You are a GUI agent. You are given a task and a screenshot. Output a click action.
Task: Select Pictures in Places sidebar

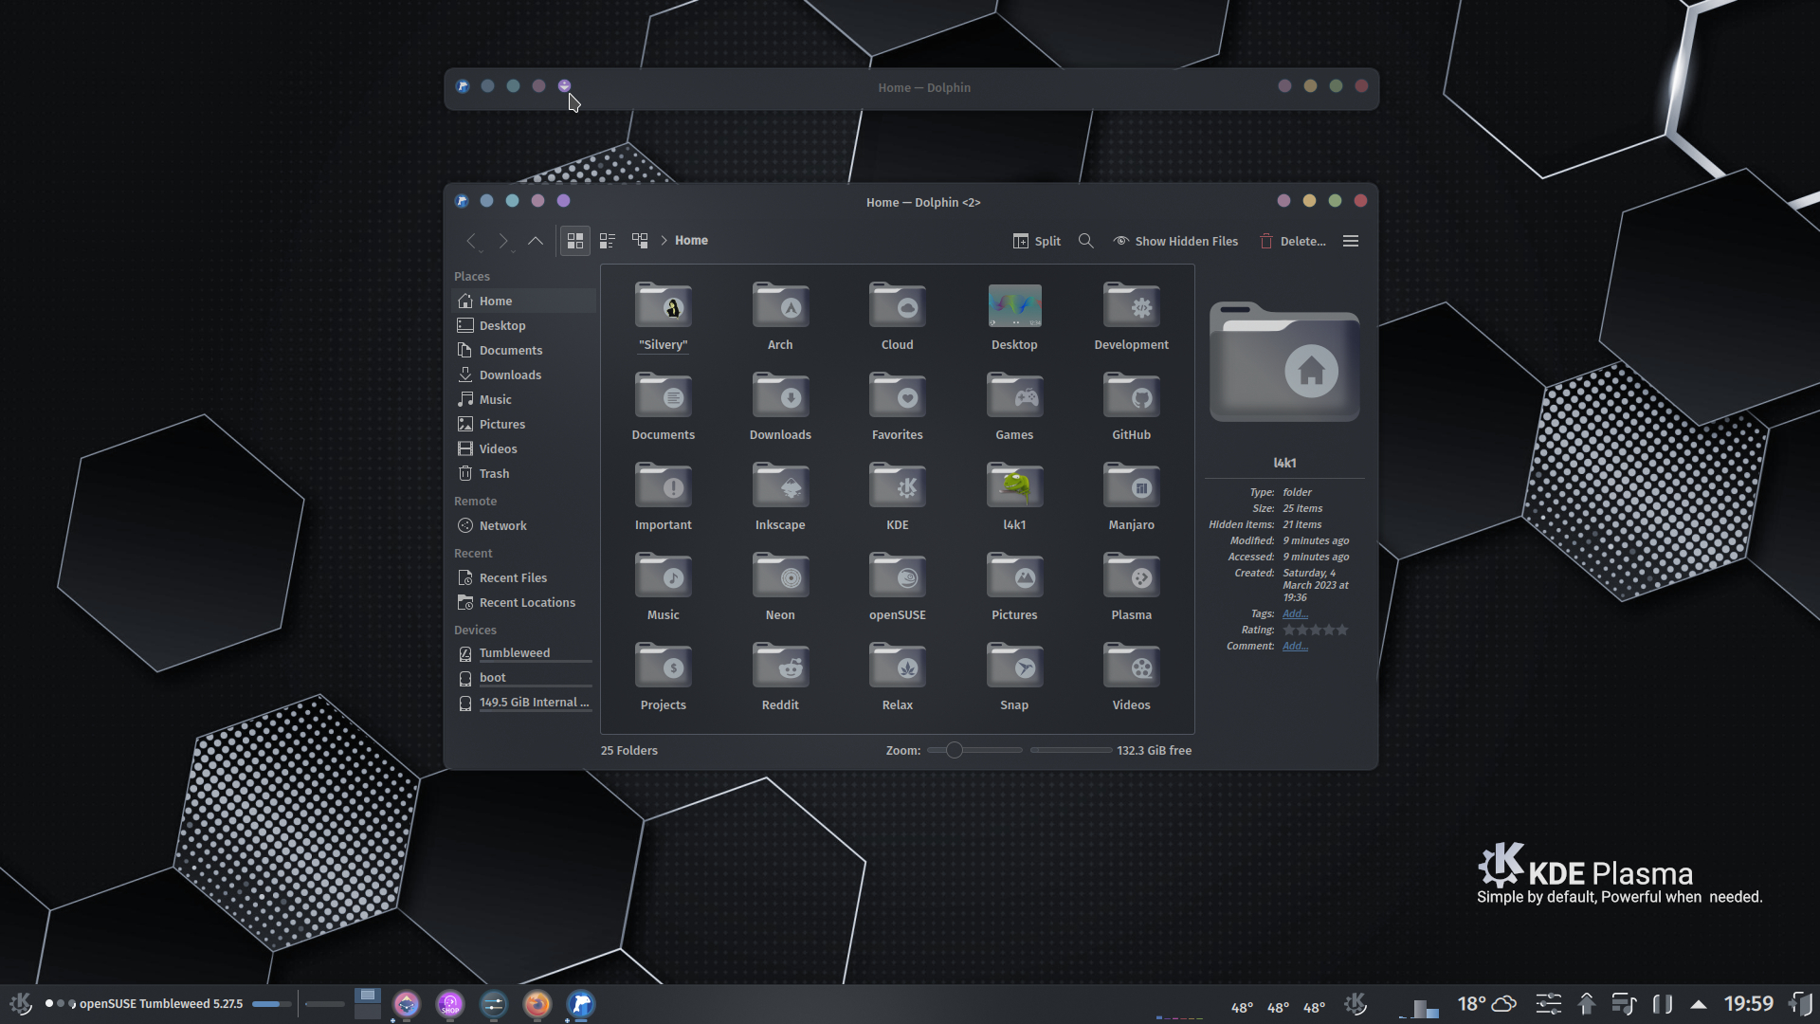coord(525,424)
